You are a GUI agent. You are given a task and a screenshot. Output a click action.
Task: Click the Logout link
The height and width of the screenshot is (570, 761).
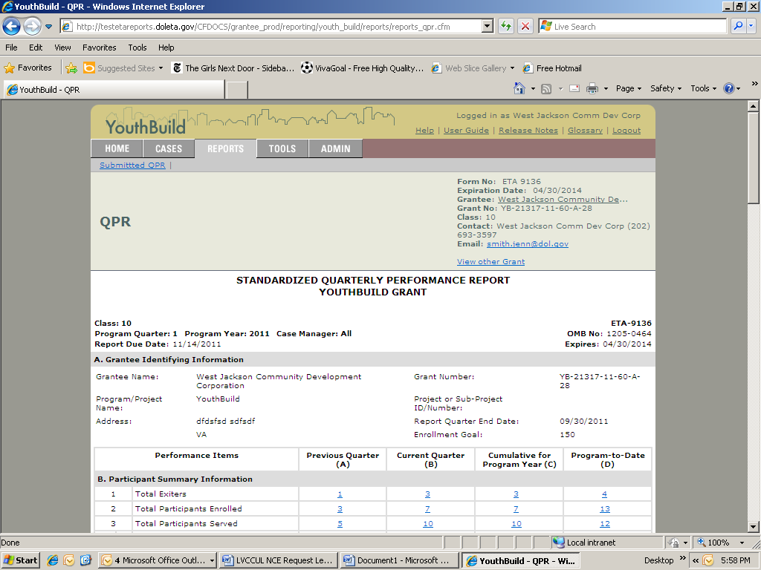(626, 131)
